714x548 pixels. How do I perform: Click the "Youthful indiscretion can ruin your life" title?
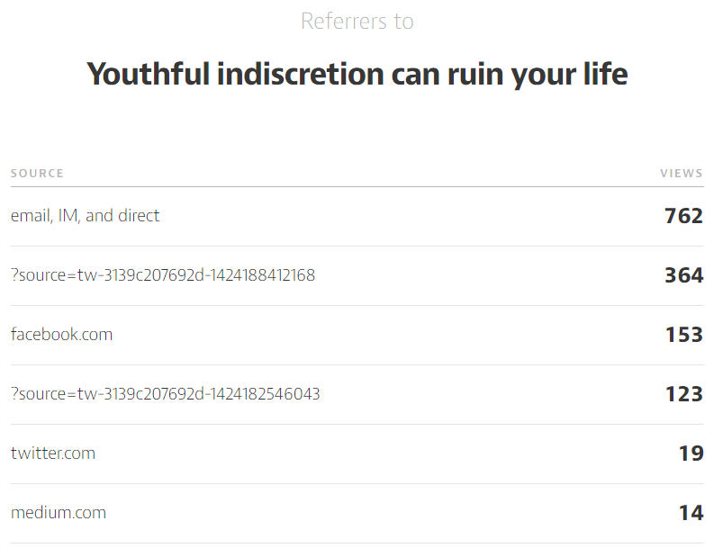click(x=357, y=74)
